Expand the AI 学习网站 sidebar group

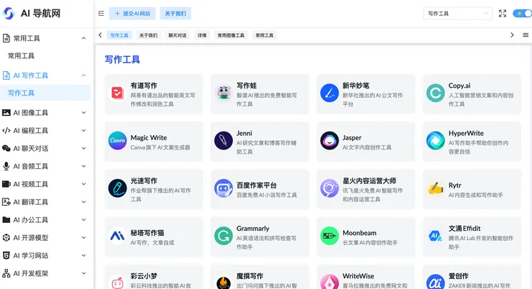tap(45, 255)
